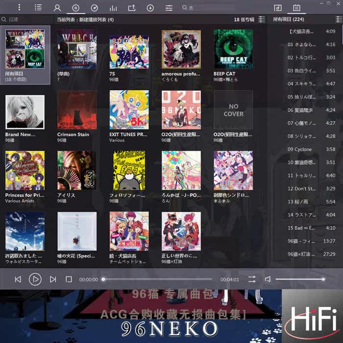Image resolution: width=343 pixels, height=343 pixels.
Task: Open the three-dot main menu
Action: click(19, 7)
